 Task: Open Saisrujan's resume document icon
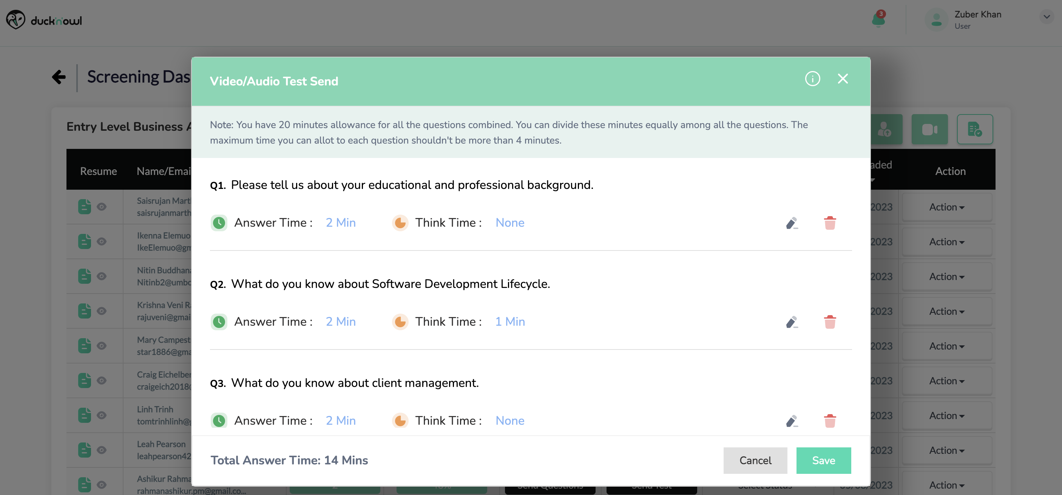pos(85,207)
